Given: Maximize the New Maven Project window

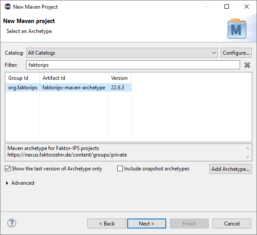Looking at the screenshot, I should pos(227,7).
